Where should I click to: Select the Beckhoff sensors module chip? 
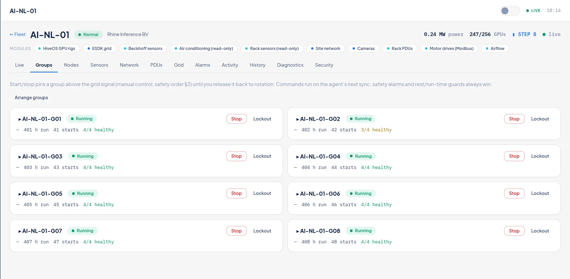click(x=143, y=48)
